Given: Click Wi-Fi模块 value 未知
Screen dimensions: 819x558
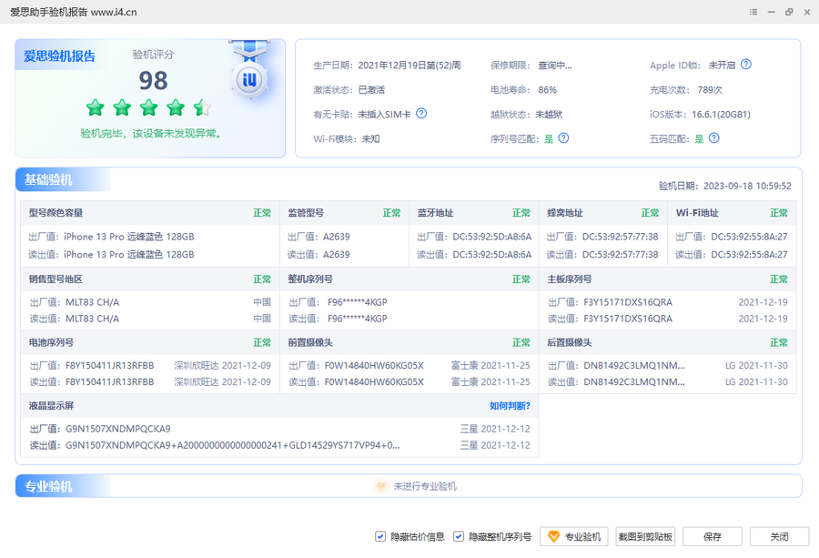Looking at the screenshot, I should [x=371, y=139].
